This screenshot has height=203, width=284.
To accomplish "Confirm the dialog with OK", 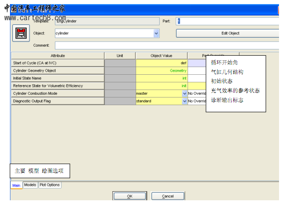I will click(x=129, y=196).
